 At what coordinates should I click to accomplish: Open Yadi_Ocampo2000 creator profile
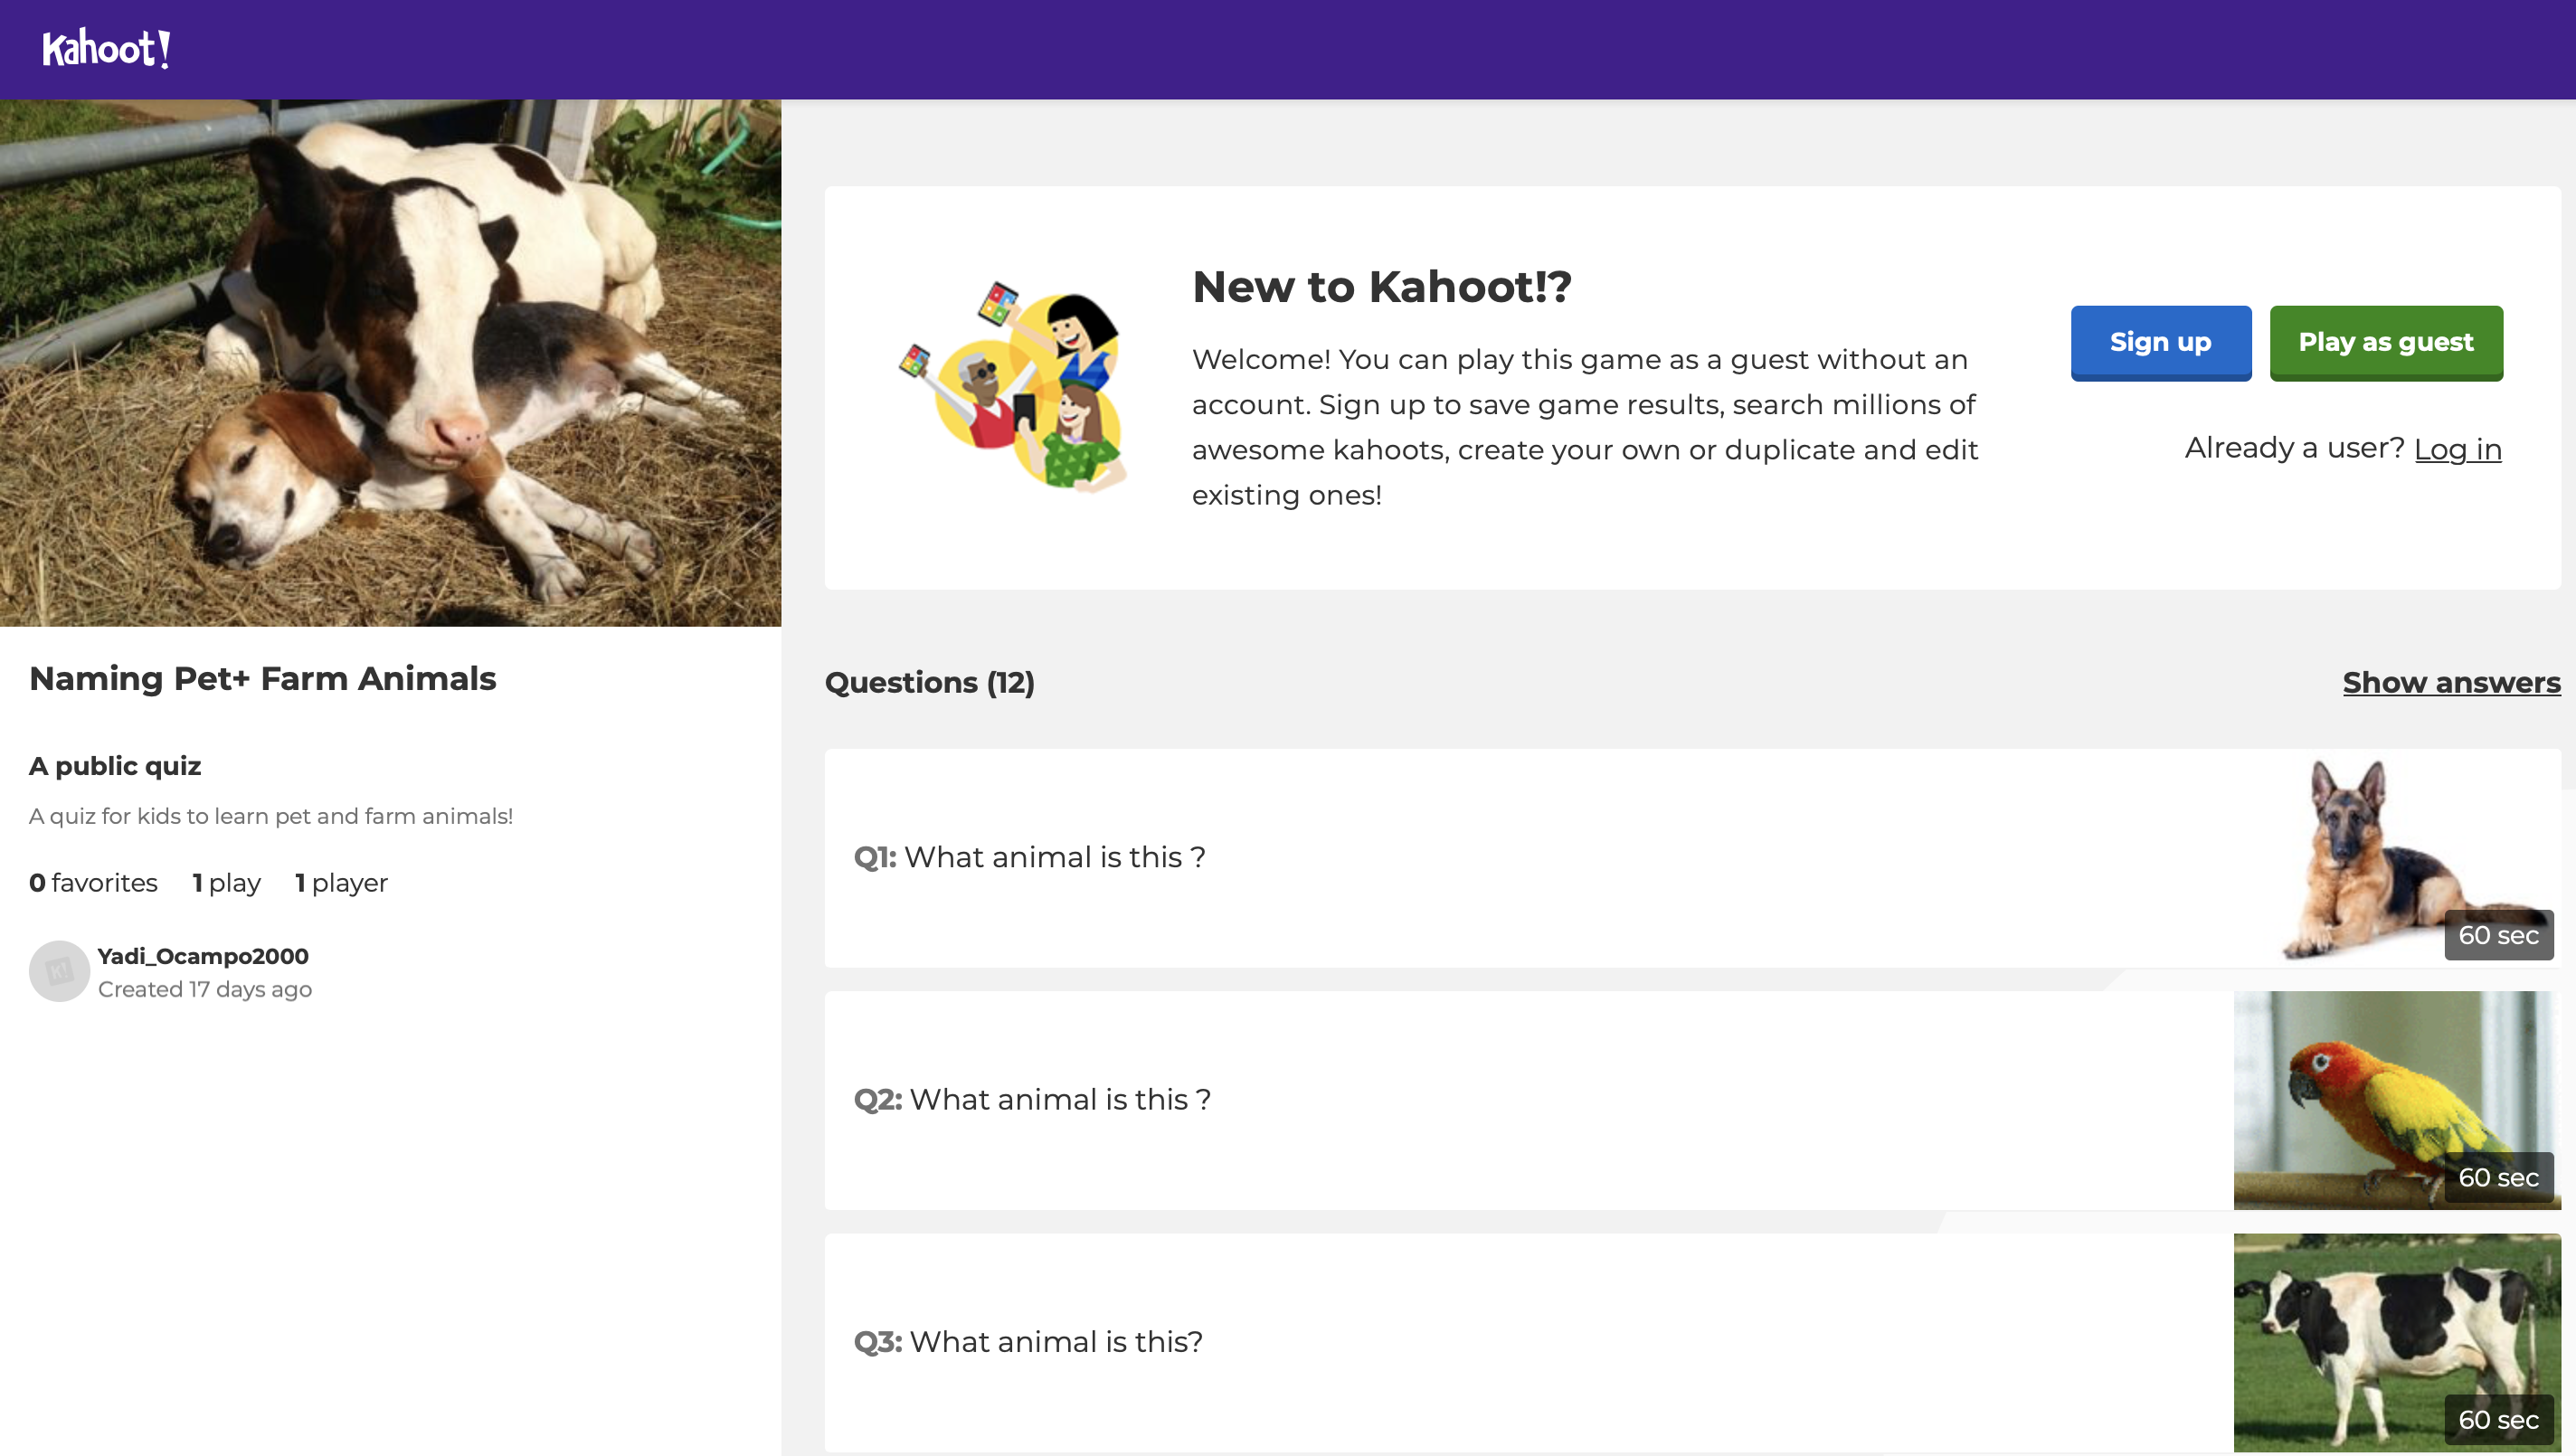coord(203,956)
